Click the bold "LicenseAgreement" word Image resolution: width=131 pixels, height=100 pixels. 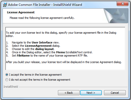38,46
